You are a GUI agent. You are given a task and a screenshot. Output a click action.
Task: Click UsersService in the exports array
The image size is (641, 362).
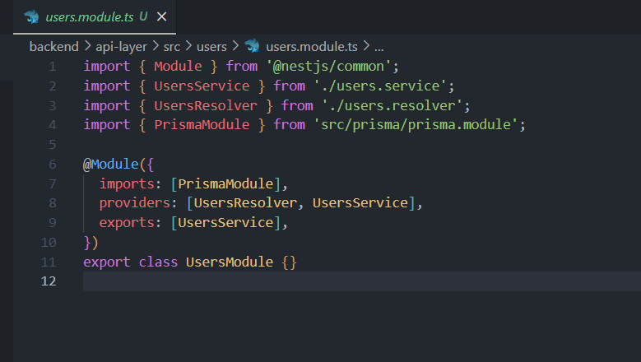tap(225, 222)
